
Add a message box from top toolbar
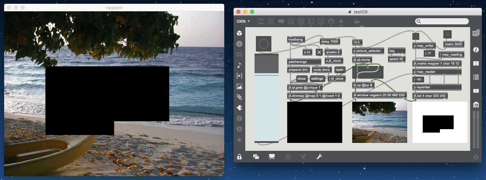[x=271, y=21]
